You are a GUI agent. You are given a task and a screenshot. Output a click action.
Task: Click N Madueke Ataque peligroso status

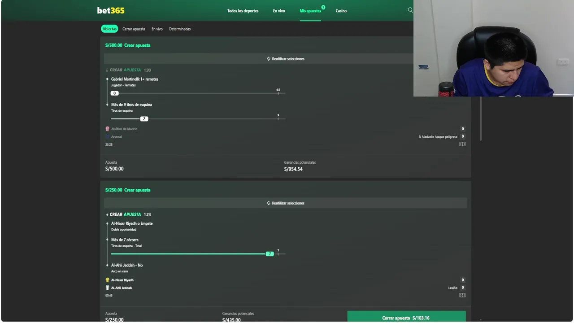pos(438,136)
